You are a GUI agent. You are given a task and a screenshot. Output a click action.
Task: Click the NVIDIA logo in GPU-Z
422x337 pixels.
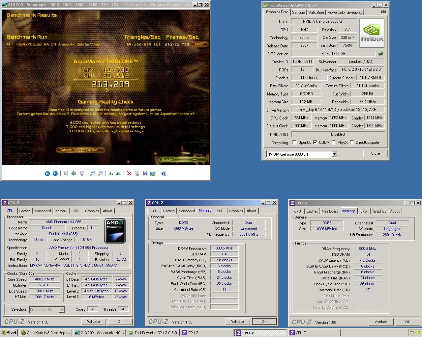pyautogui.click(x=372, y=33)
